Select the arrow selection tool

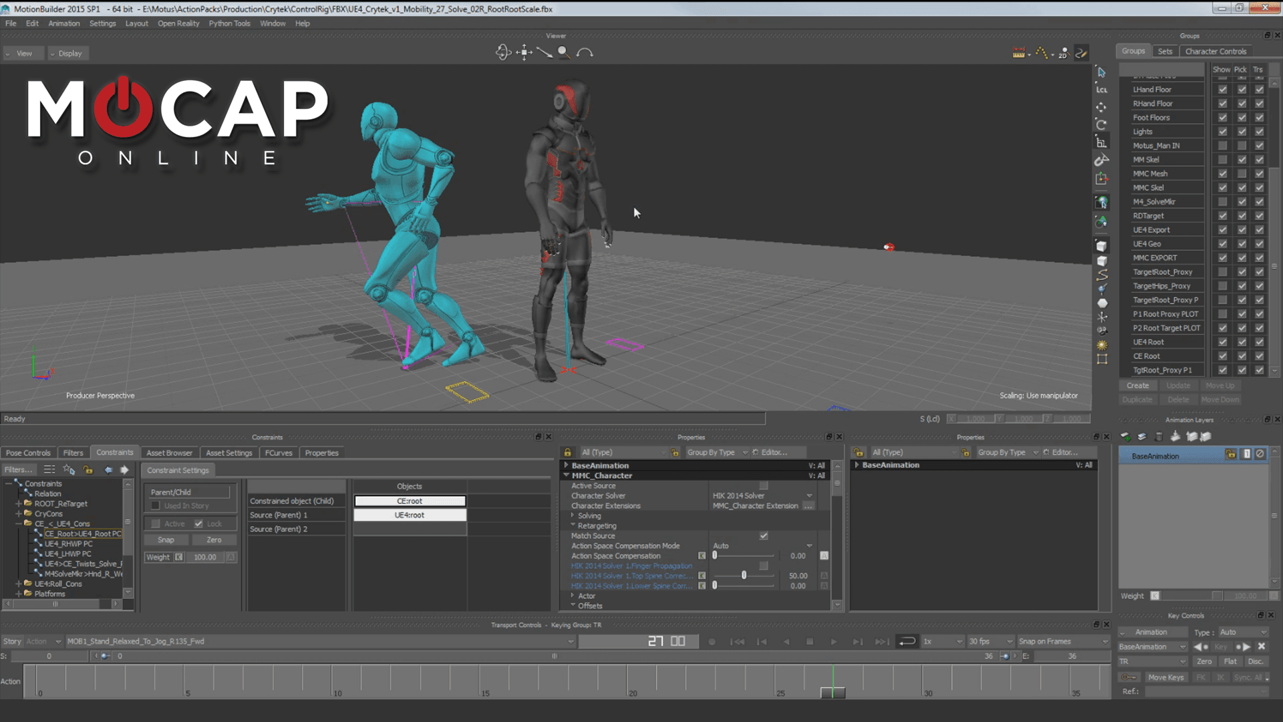click(1100, 72)
